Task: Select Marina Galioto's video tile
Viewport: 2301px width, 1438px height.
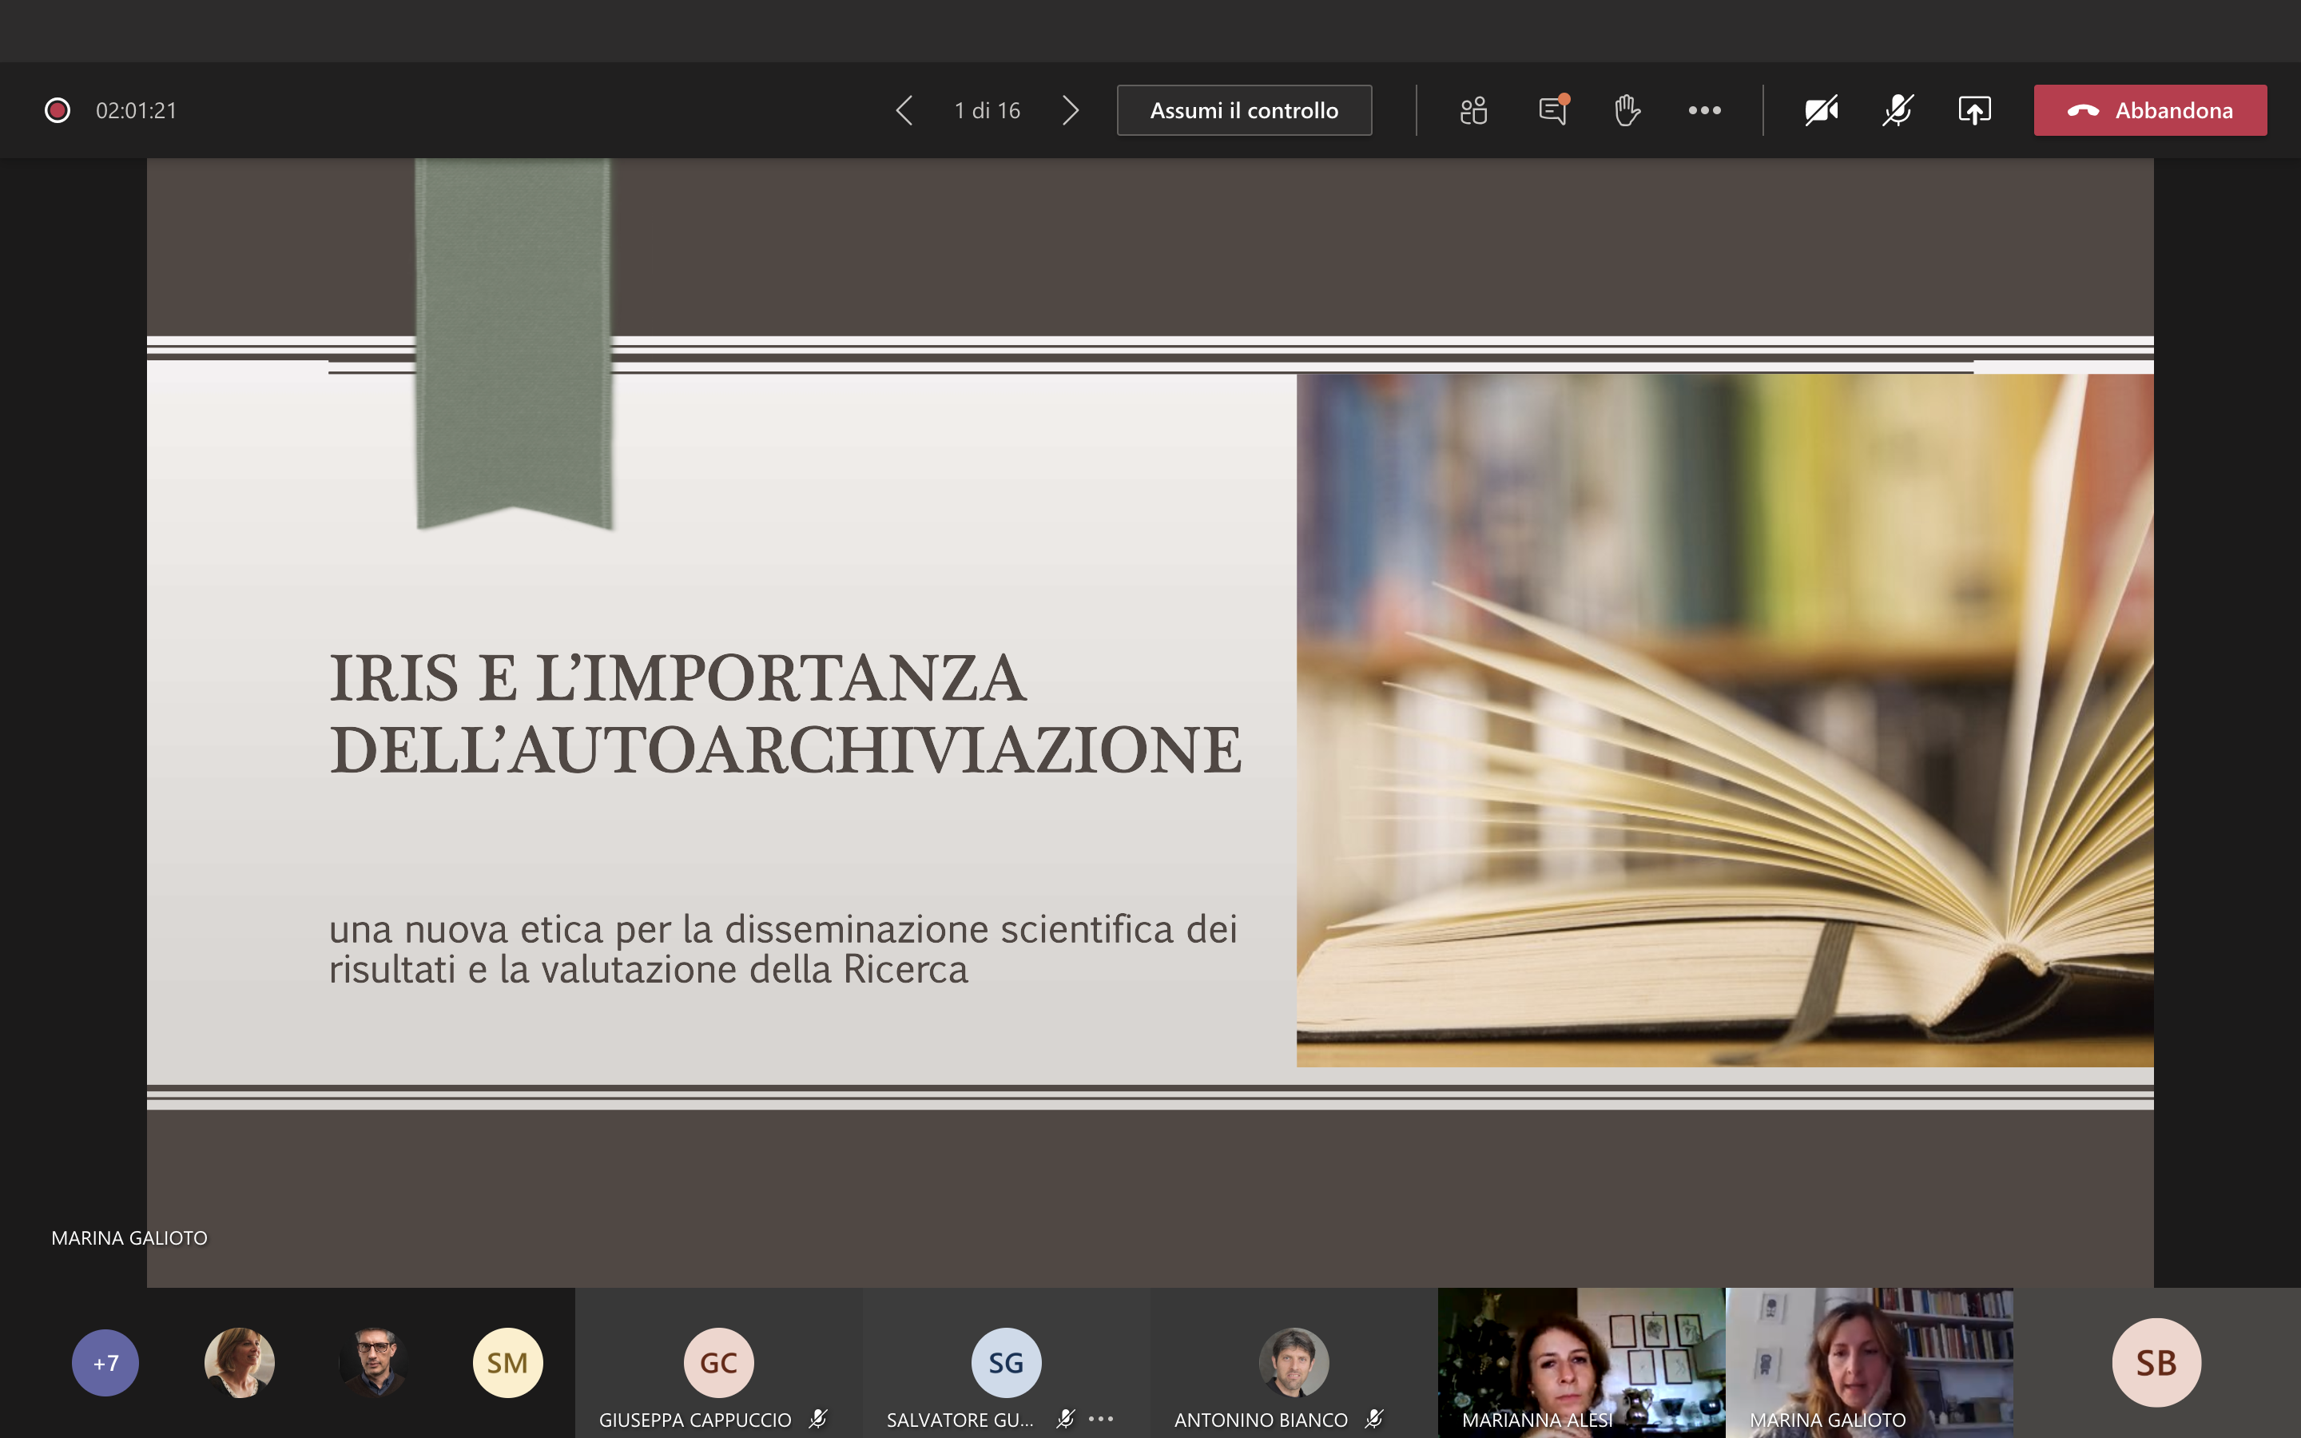Action: pyautogui.click(x=1870, y=1363)
